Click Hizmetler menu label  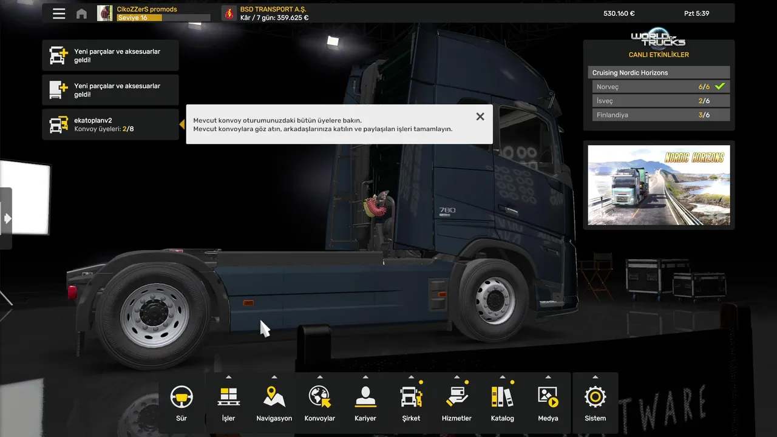pos(456,418)
